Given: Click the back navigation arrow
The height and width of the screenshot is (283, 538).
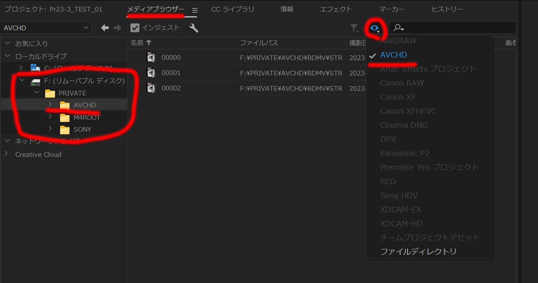Looking at the screenshot, I should 105,28.
